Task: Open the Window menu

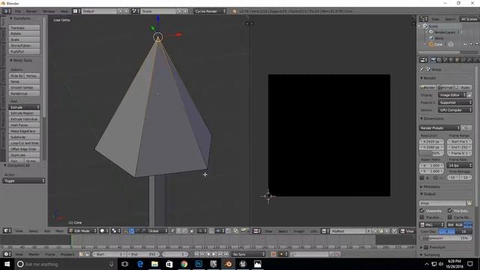Action: click(49, 11)
